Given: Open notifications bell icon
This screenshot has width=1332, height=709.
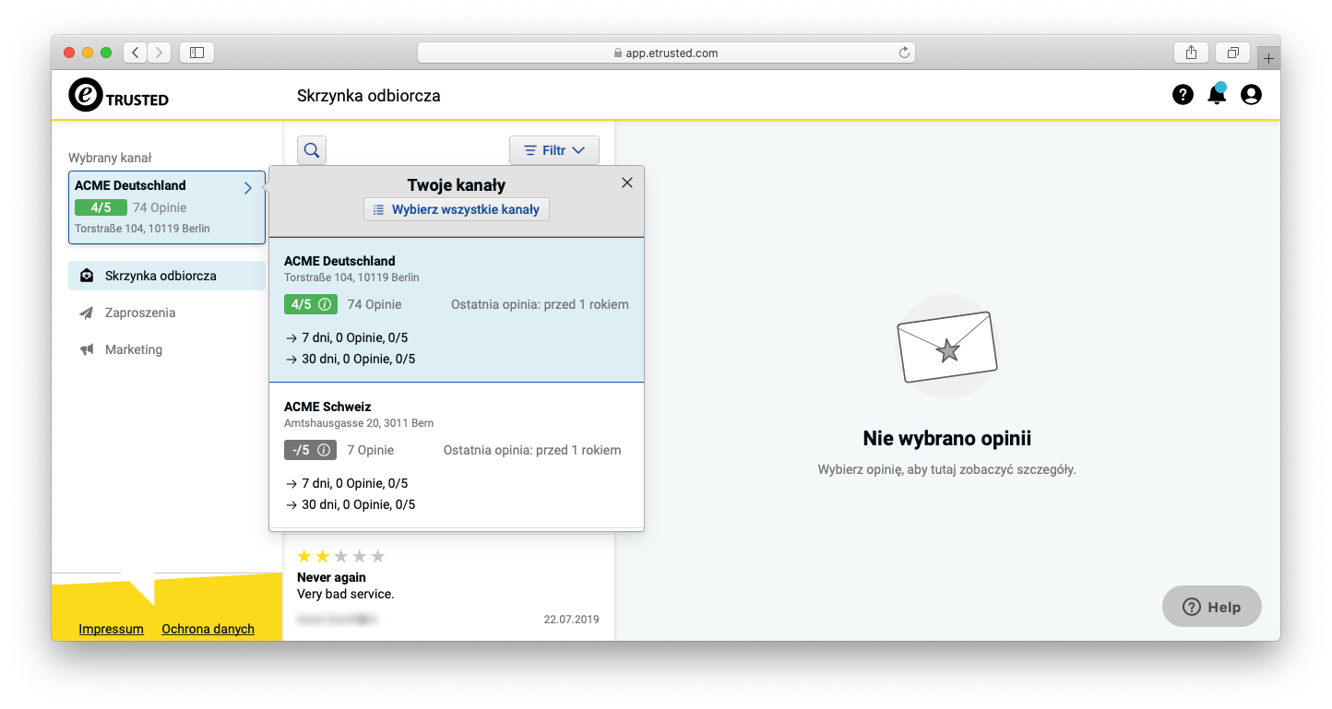Looking at the screenshot, I should click(1217, 94).
